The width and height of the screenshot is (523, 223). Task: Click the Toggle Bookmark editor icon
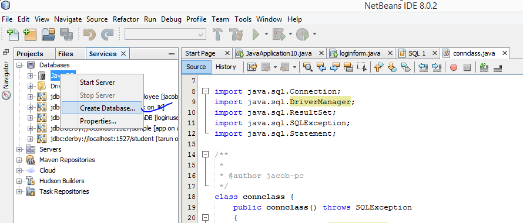(405, 67)
